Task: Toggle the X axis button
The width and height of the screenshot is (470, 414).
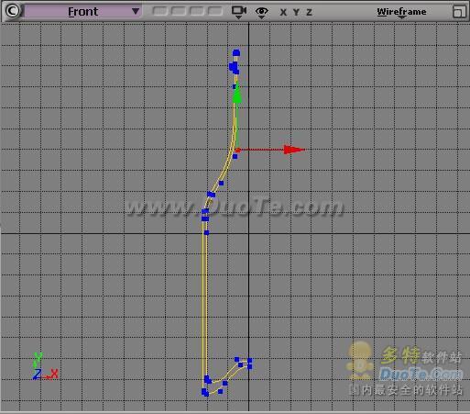Action: coord(283,12)
